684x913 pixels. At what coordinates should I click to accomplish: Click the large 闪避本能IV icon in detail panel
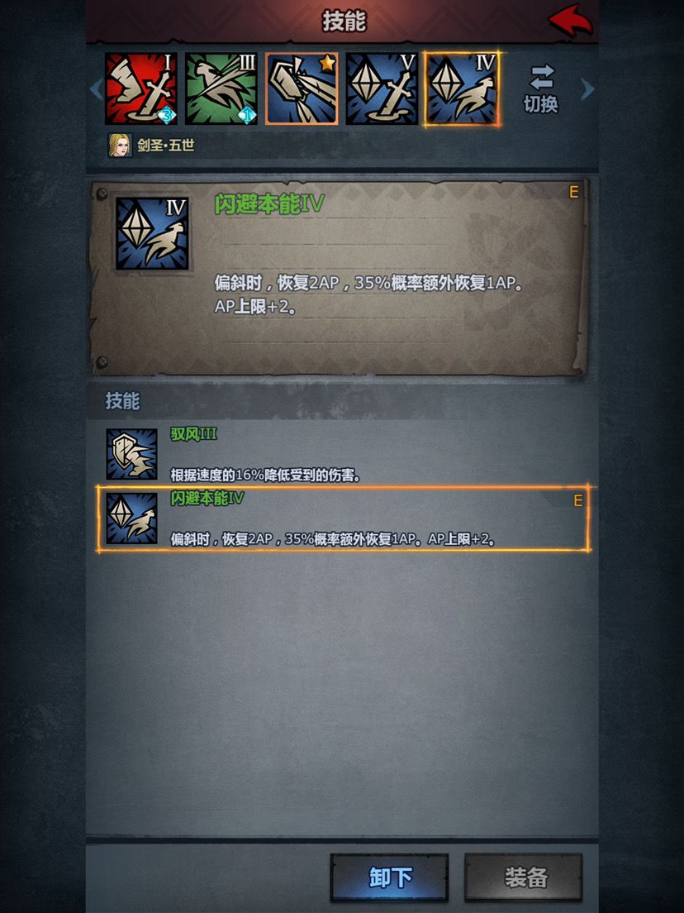(152, 233)
